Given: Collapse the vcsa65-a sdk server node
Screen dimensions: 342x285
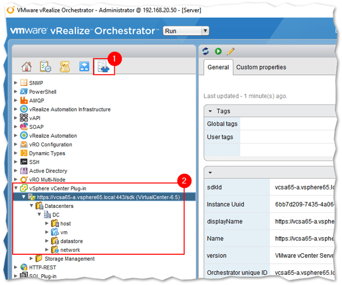Looking at the screenshot, I should click(24, 197).
